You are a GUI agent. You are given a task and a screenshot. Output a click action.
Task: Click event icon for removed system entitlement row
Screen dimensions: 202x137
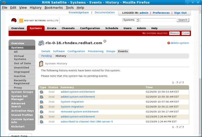[41, 112]
